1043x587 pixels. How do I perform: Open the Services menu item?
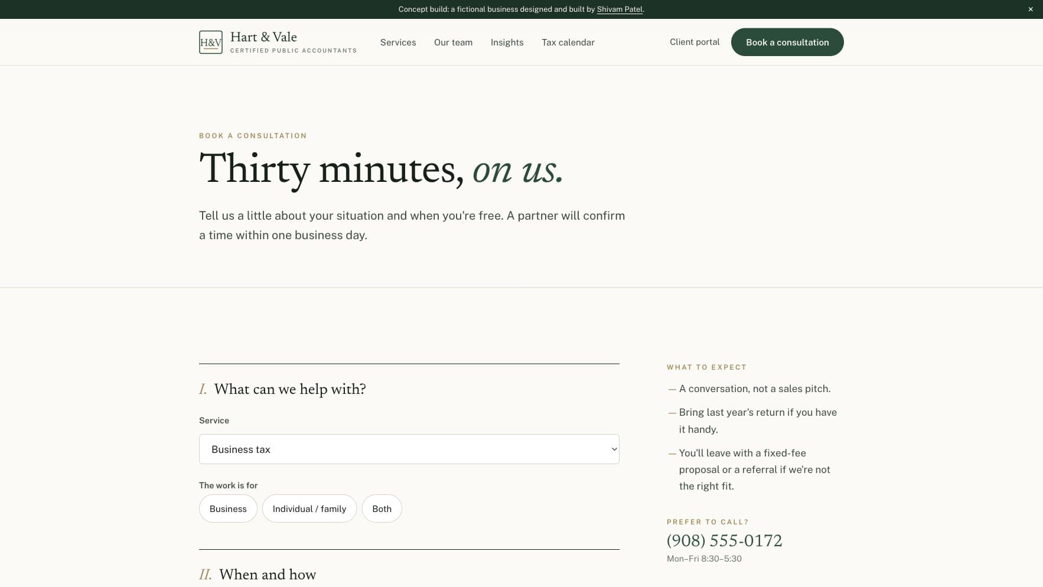[x=398, y=43]
